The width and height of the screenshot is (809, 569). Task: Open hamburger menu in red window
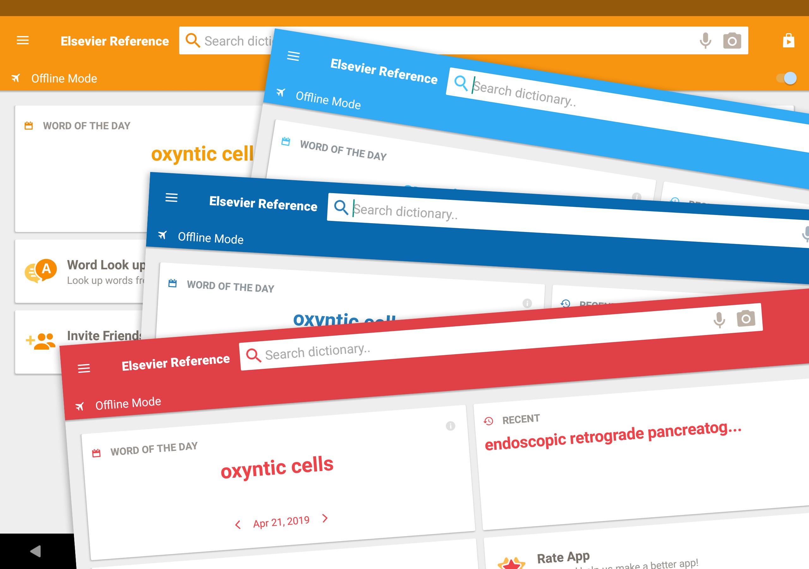[84, 368]
